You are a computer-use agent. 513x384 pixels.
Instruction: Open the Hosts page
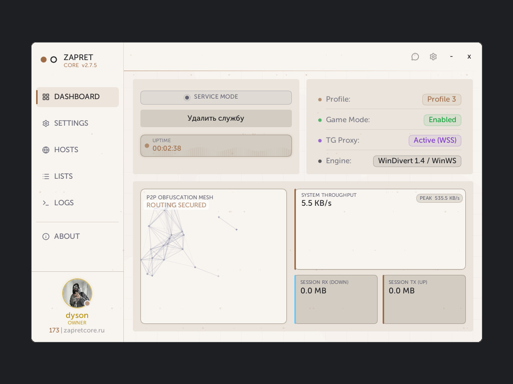pos(78,150)
